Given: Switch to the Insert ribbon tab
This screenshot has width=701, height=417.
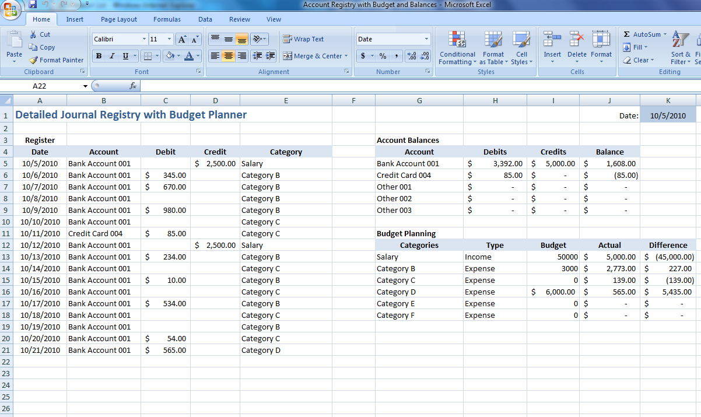Looking at the screenshot, I should 75,19.
